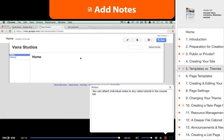224x140 pixels.
Task: Click the course title Google Sites: Intranets, Websites
Action: 212,14
